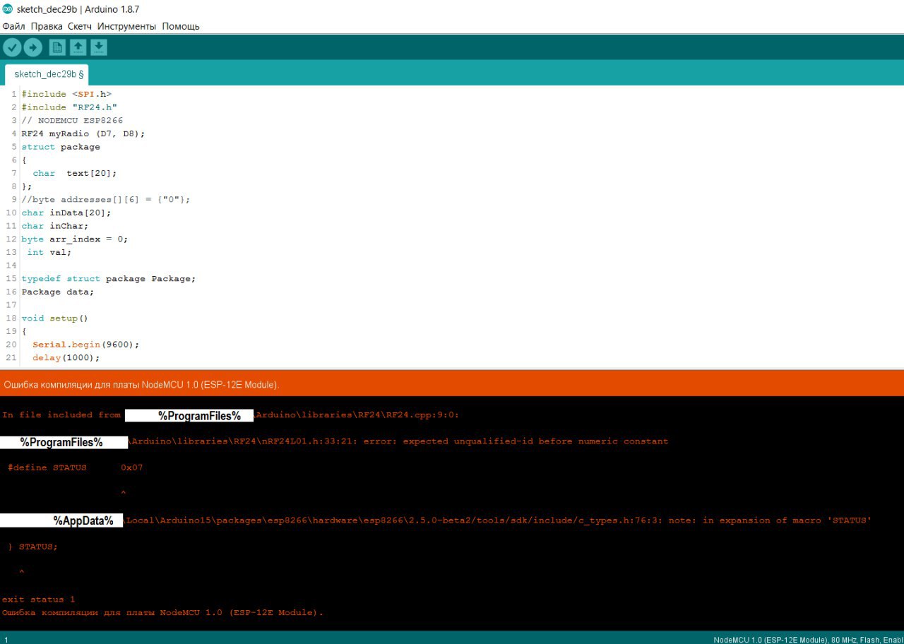Open the Инструменты menu
Screen dimensions: 904x644
(127, 26)
